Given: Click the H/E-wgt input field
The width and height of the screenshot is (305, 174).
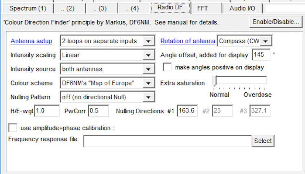Looking at the screenshot, I should tap(47, 111).
